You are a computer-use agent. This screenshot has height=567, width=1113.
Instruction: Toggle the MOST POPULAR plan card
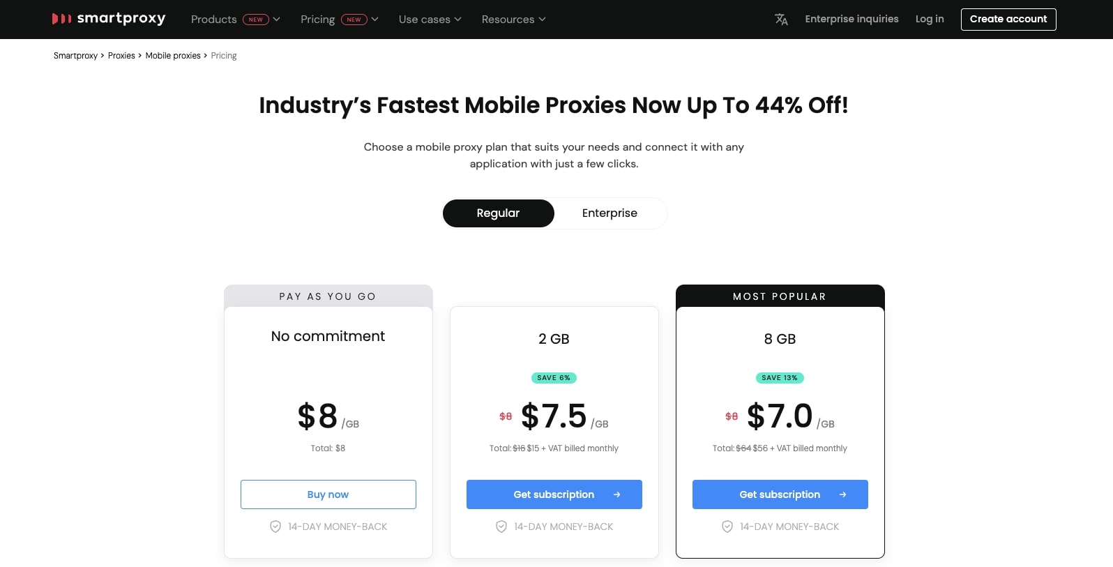(x=780, y=296)
